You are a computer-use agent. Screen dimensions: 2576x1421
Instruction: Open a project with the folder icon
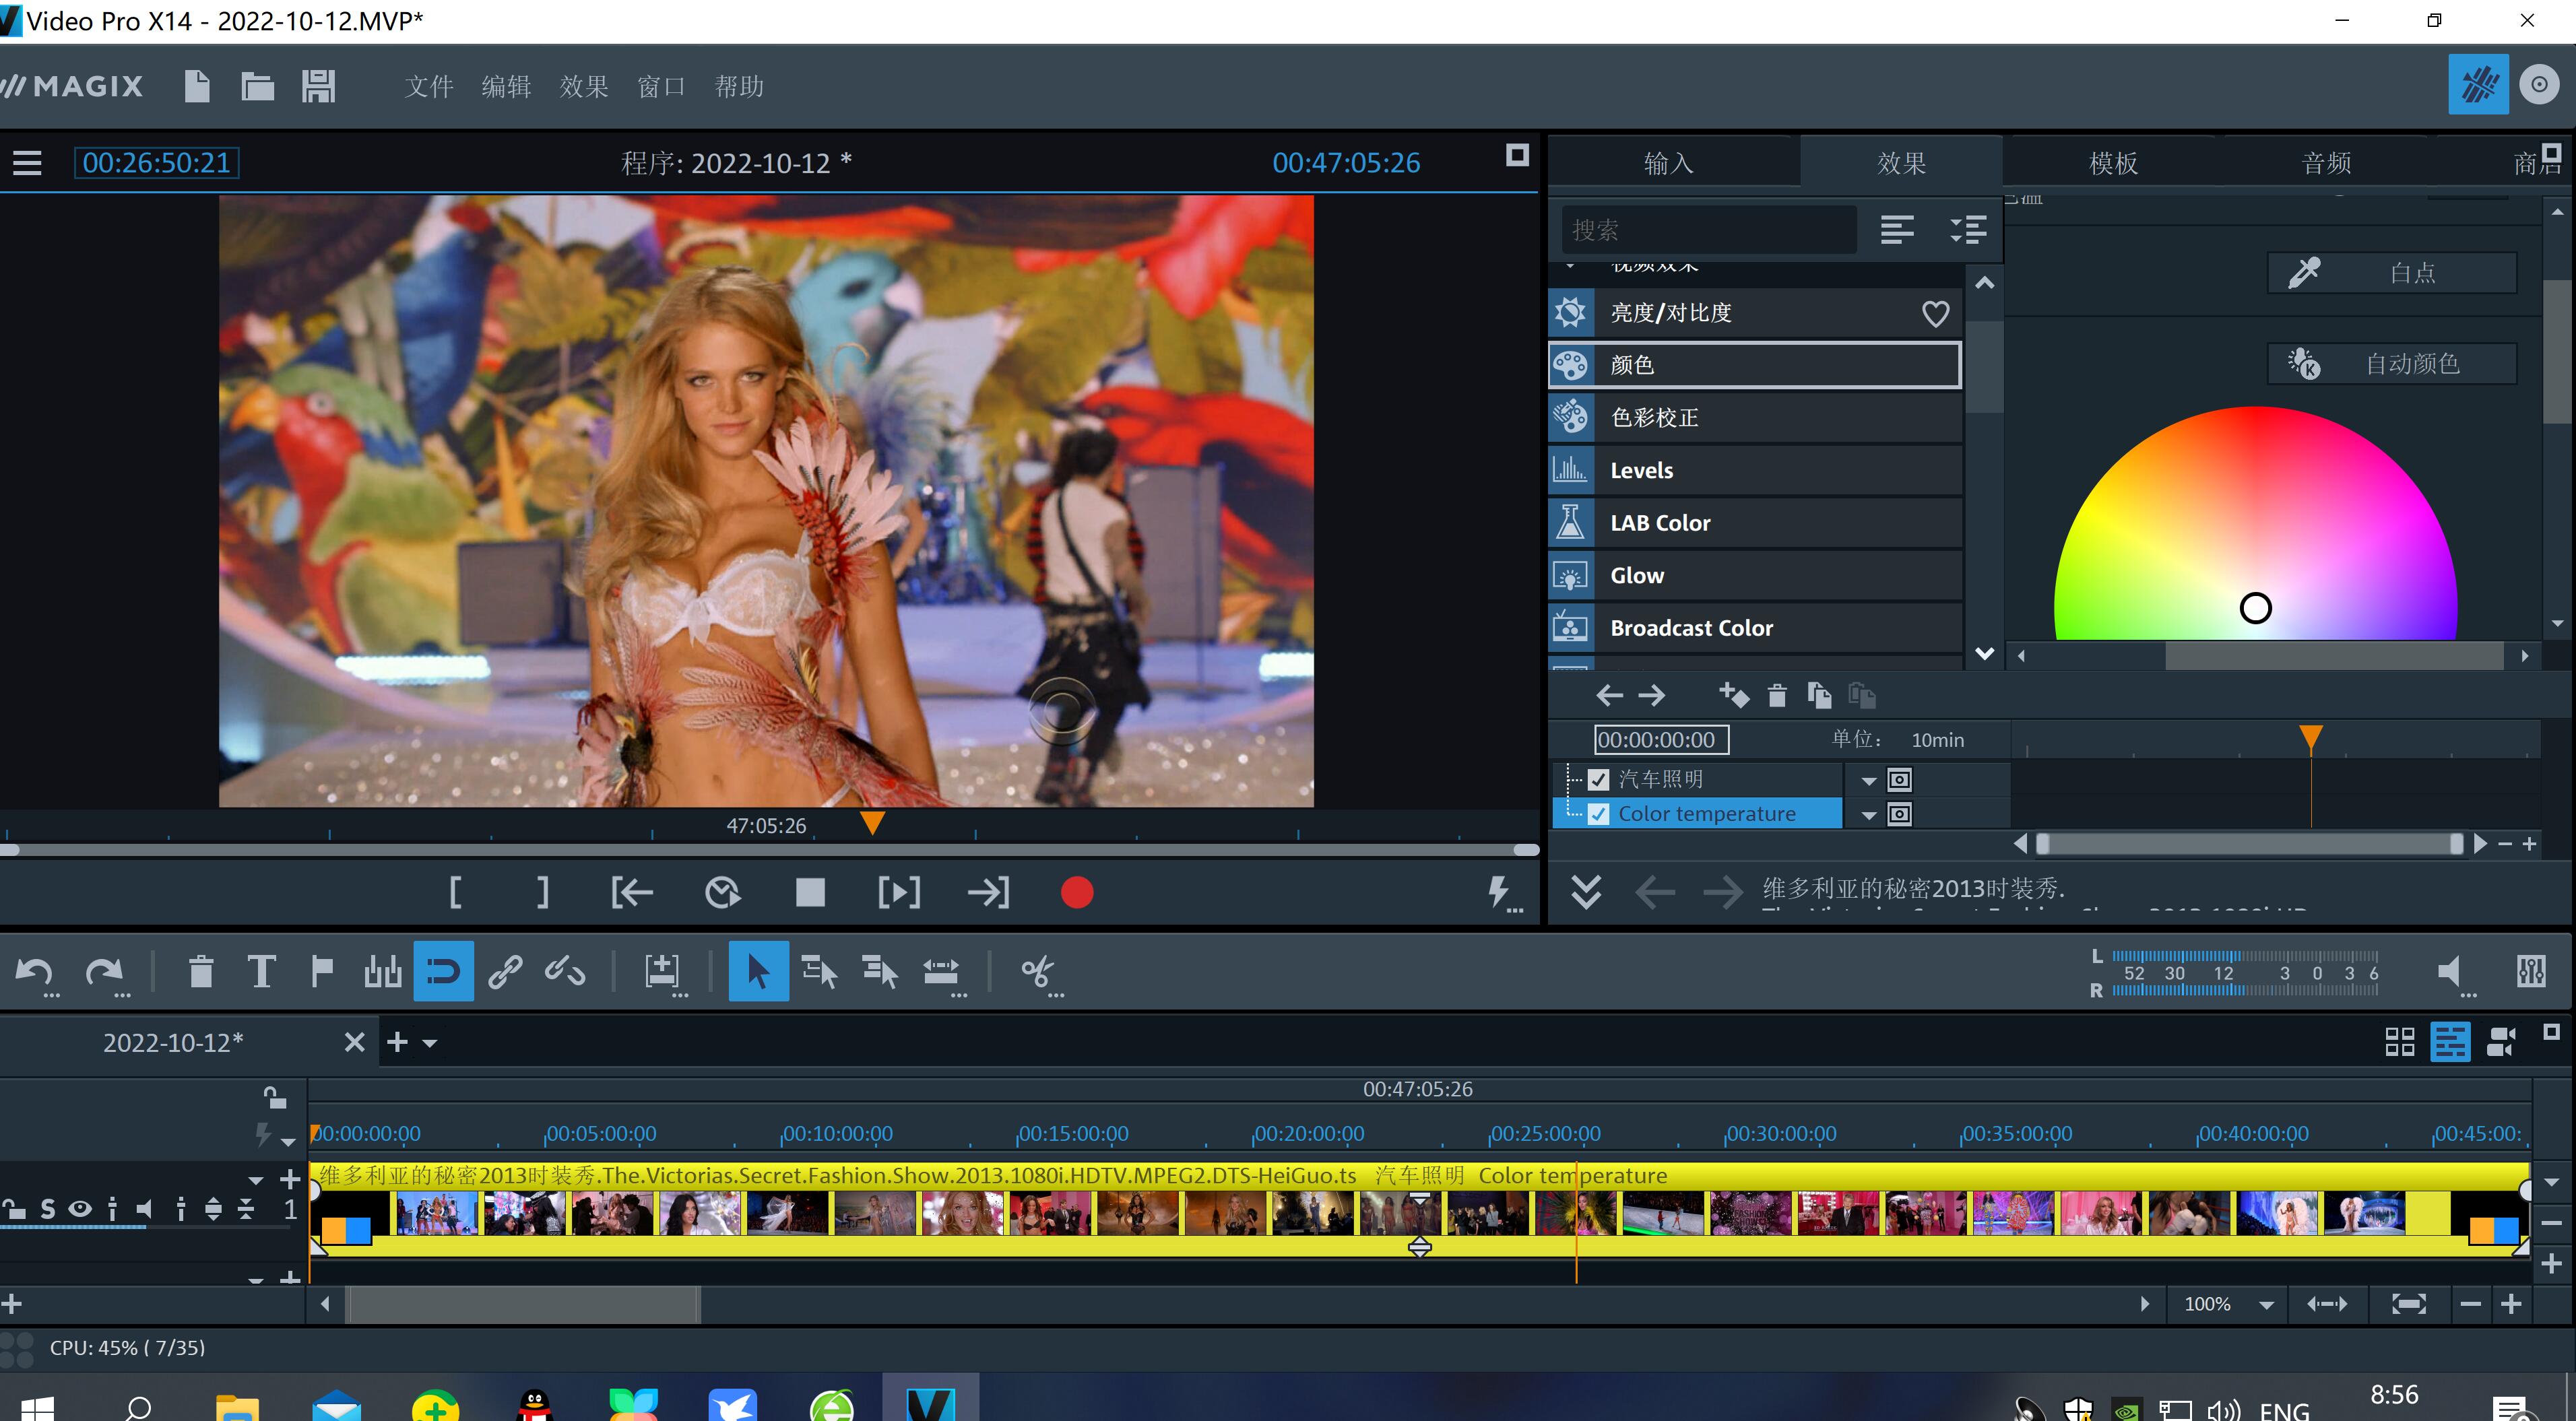(257, 86)
